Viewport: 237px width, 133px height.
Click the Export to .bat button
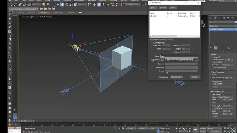pyautogui.click(x=177, y=77)
